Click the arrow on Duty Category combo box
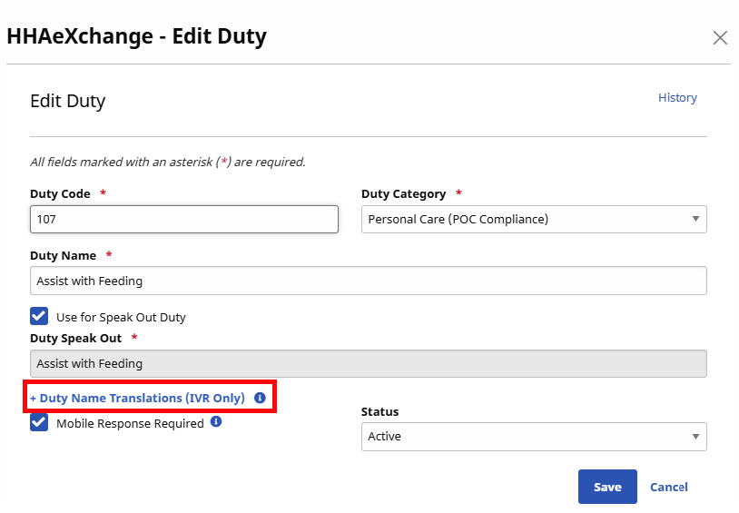The width and height of the screenshot is (739, 513). click(x=695, y=219)
